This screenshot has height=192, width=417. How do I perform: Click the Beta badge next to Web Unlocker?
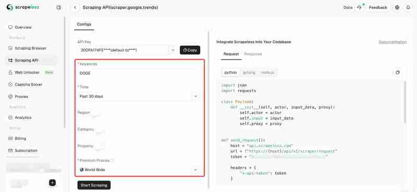click(49, 73)
